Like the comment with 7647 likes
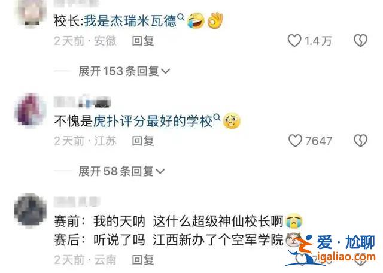383x273 pixels. coord(295,141)
